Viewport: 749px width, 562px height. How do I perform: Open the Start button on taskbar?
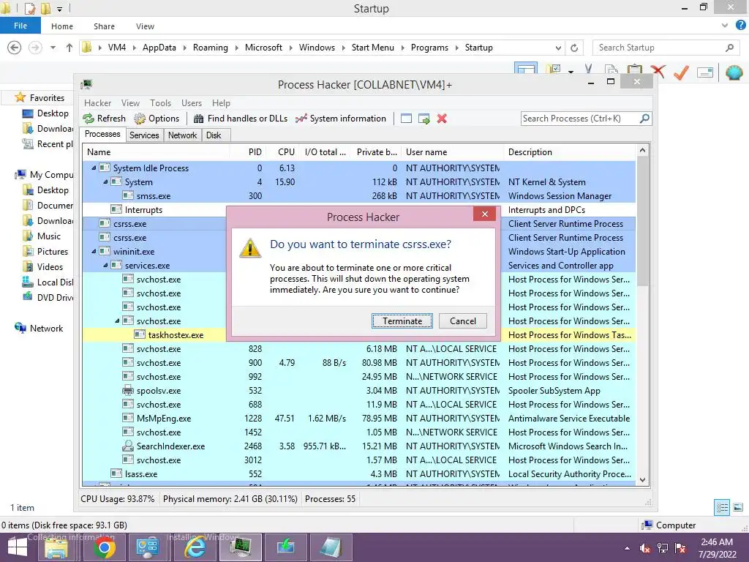click(x=18, y=547)
